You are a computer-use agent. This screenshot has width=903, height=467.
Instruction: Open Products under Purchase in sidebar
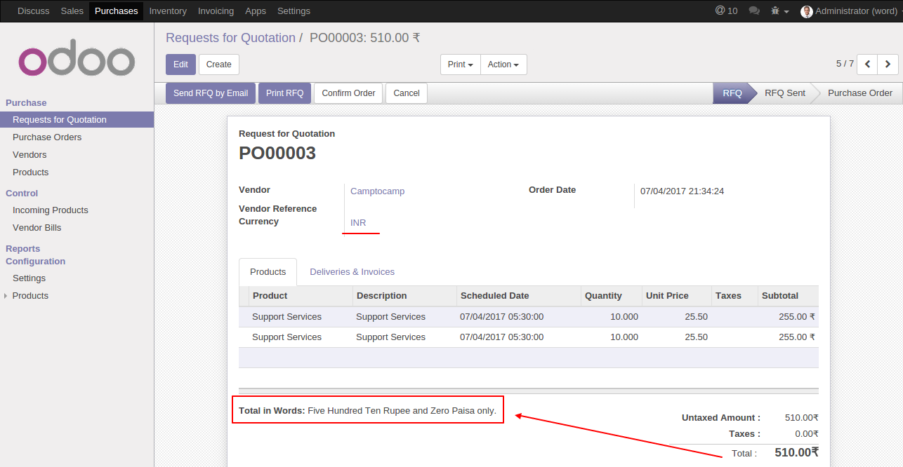pyautogui.click(x=30, y=172)
